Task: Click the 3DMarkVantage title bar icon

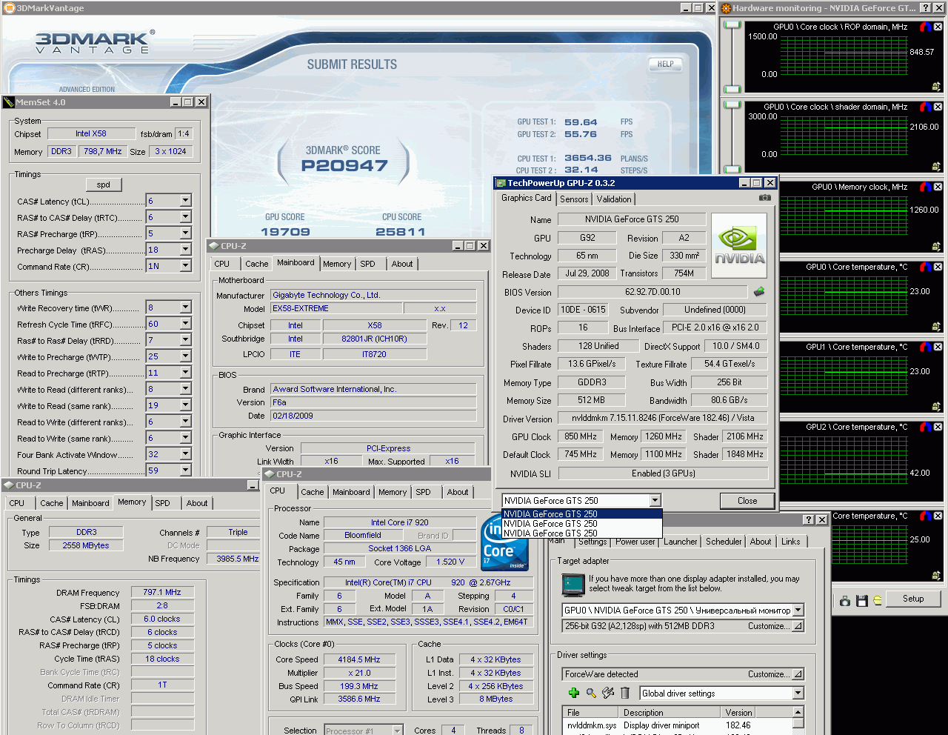Action: pos(9,8)
